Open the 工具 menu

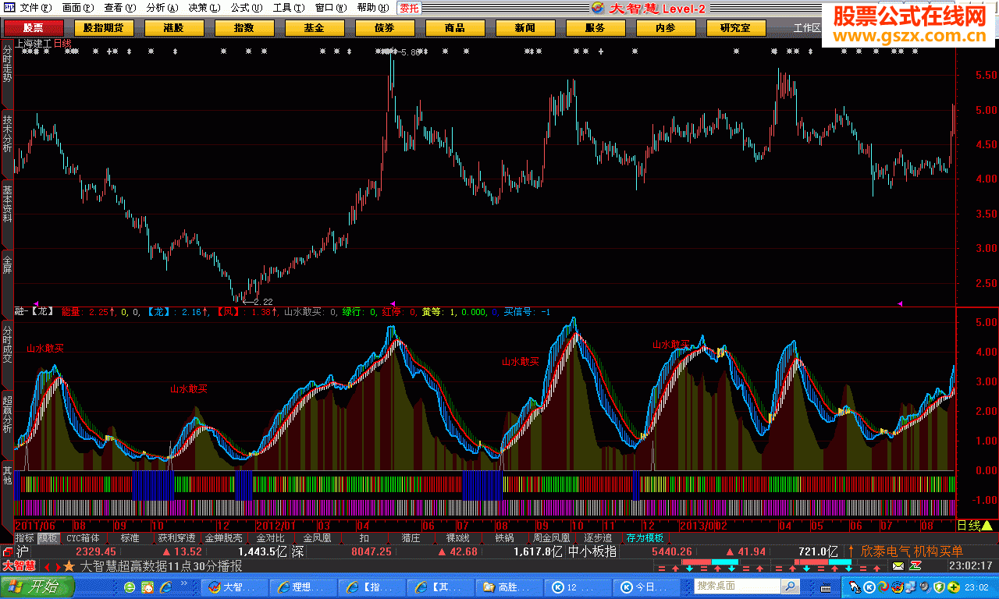pyautogui.click(x=286, y=8)
